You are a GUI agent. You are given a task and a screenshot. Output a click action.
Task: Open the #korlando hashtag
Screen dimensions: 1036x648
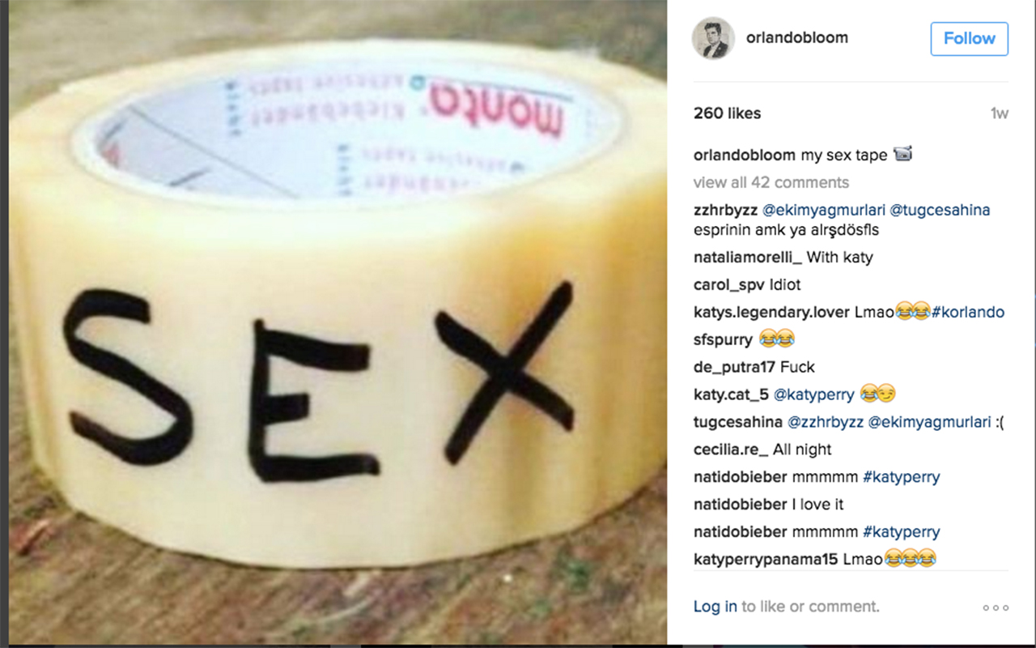click(968, 312)
